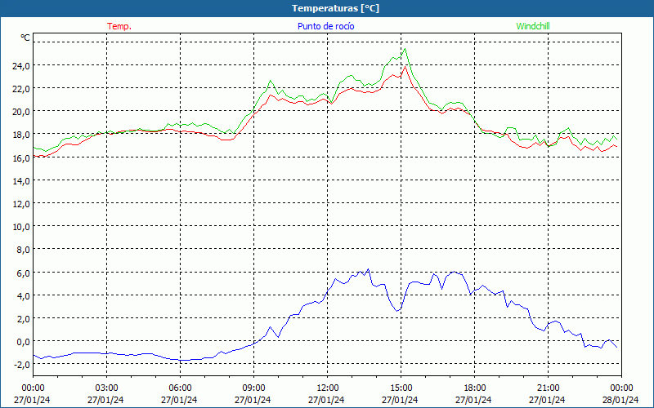Click the 18,0 value on the y-axis

pyautogui.click(x=21, y=135)
